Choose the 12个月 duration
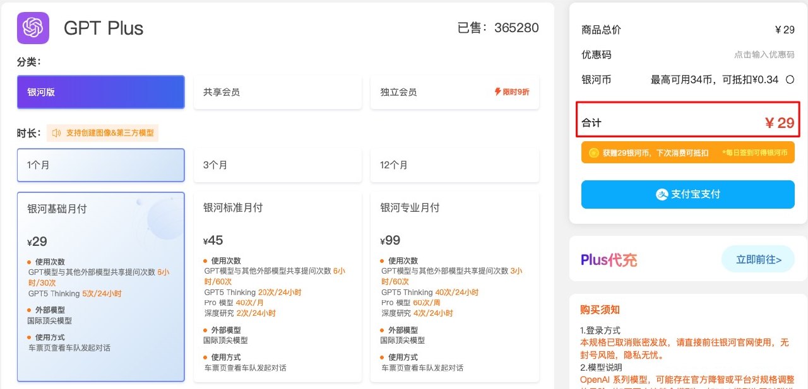 coord(454,165)
